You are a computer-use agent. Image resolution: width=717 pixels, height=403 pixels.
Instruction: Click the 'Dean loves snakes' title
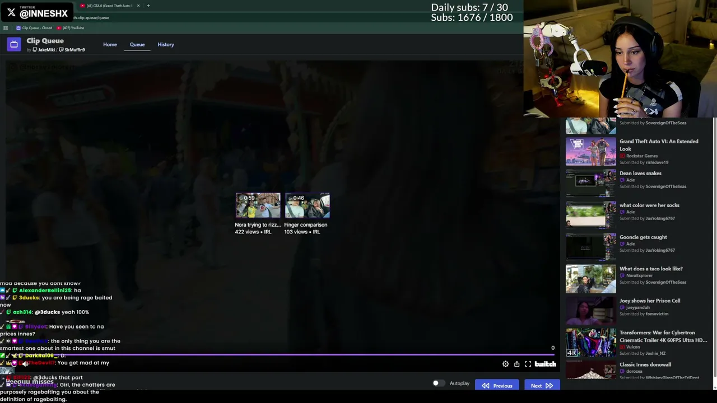(x=640, y=174)
